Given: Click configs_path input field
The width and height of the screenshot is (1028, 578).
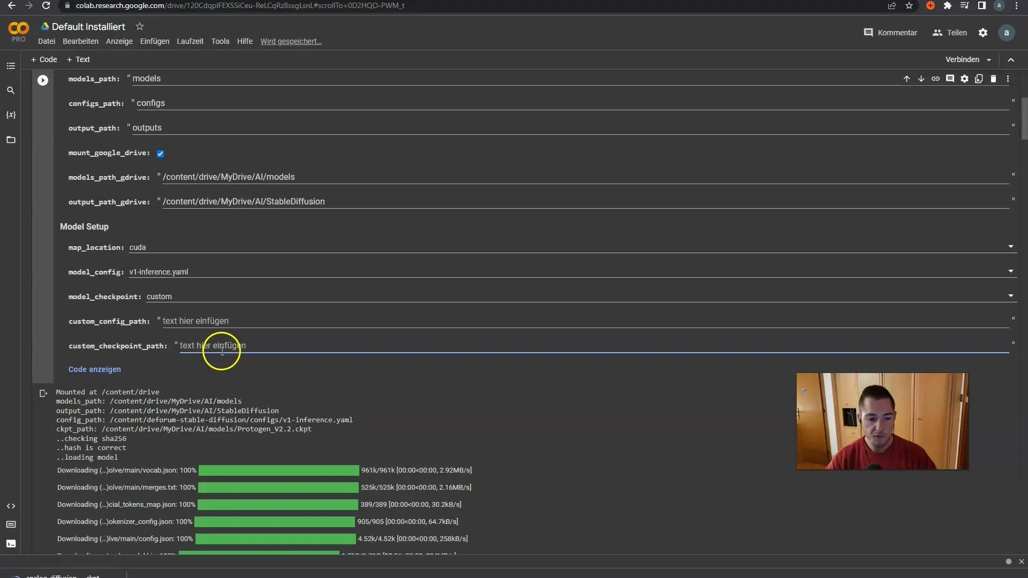Looking at the screenshot, I should coord(572,103).
